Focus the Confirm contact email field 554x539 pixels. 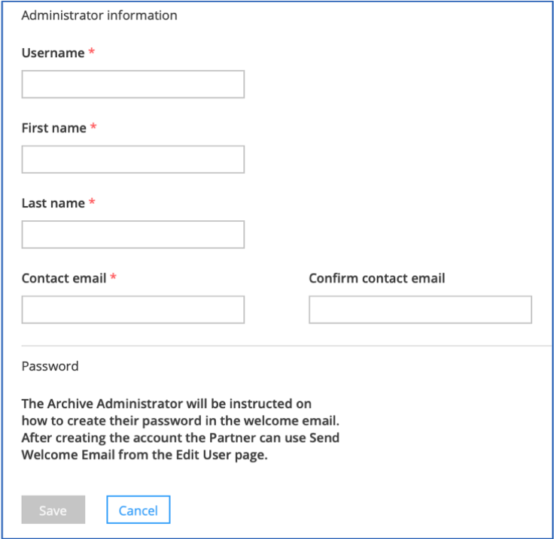[420, 310]
